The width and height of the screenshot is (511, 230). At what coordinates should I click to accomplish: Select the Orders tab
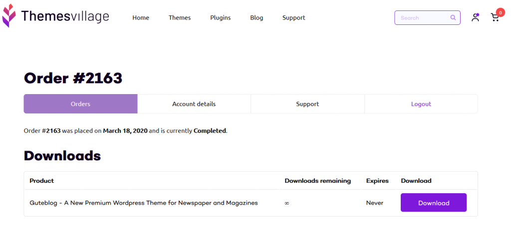(x=80, y=104)
